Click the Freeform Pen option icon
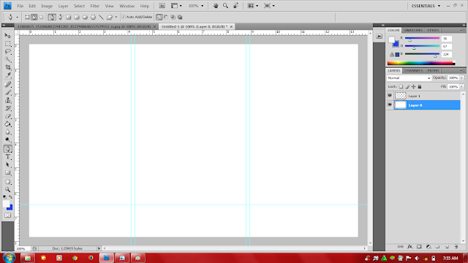 tap(60, 17)
